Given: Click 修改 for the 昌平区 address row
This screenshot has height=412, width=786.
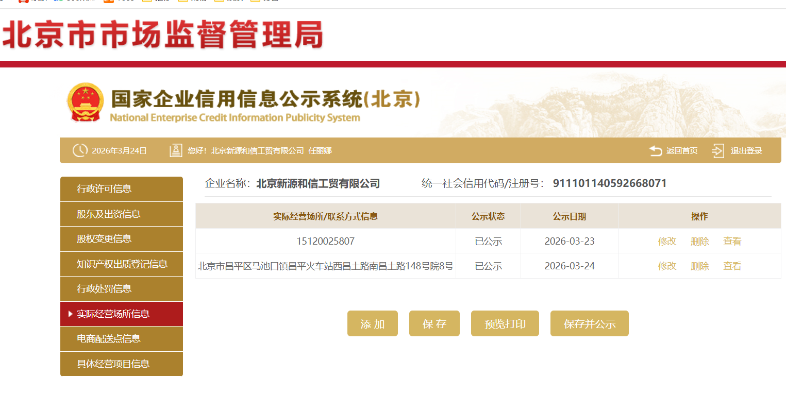Looking at the screenshot, I should [667, 266].
